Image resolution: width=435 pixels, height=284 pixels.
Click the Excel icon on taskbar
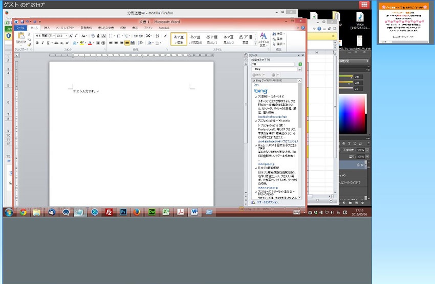[166, 212]
